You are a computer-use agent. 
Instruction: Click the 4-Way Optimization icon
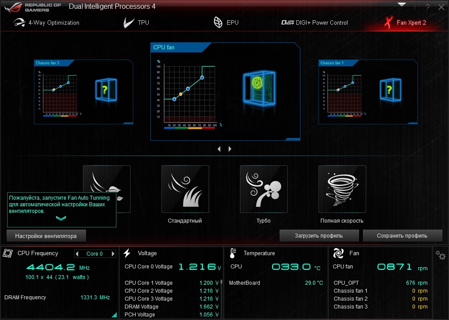[x=19, y=22]
